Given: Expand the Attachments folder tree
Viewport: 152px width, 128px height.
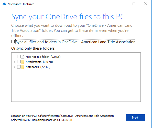Looking at the screenshot, I should coord(14,62).
